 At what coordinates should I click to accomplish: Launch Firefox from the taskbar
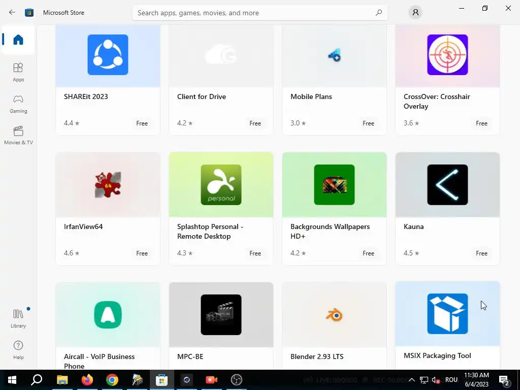click(x=87, y=380)
